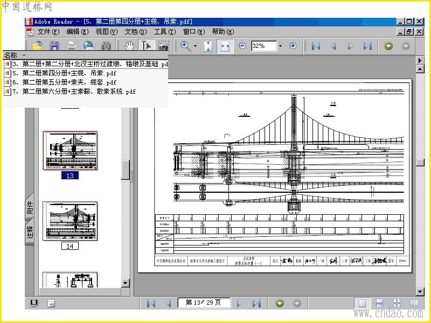Open Search with the binoculars icon

pos(106,46)
